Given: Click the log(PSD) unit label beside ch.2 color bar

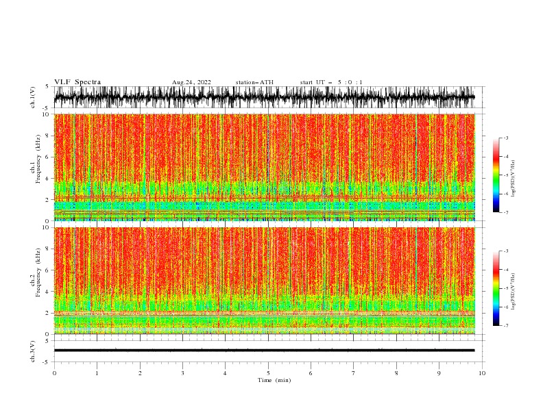Looking at the screenshot, I should tap(514, 292).
